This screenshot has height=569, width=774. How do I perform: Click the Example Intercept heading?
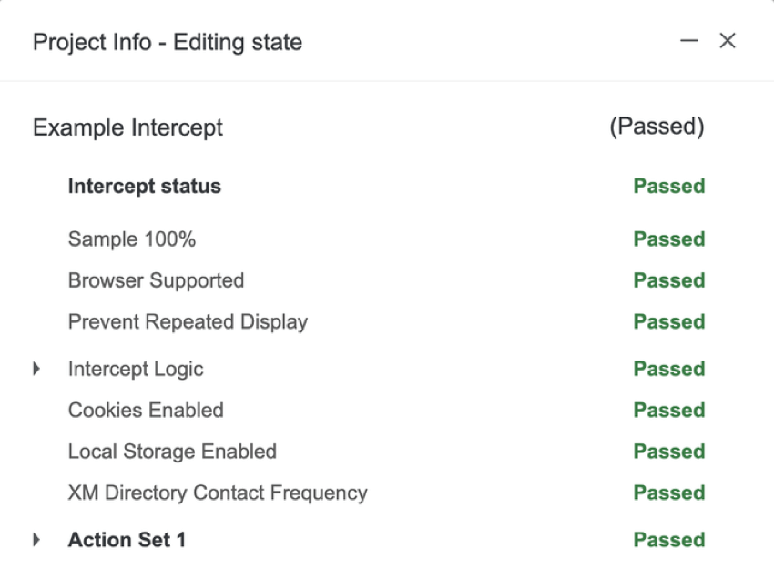tap(127, 127)
